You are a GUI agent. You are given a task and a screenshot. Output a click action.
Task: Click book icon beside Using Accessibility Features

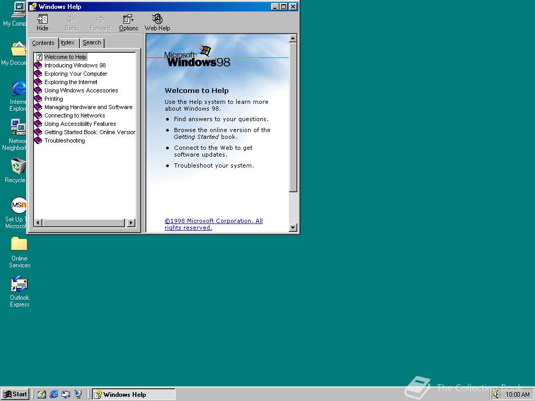tap(38, 124)
